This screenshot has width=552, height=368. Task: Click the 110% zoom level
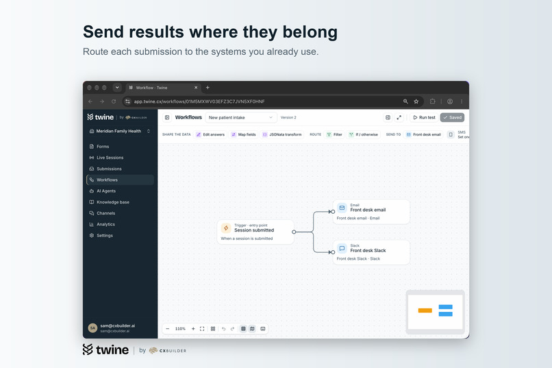click(180, 329)
